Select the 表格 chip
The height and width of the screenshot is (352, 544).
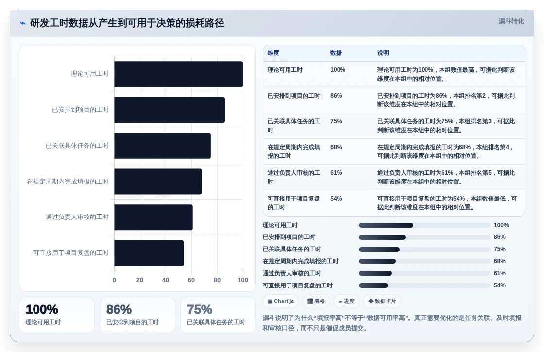point(316,301)
